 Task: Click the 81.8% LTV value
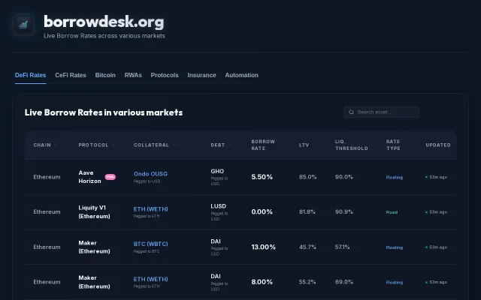pyautogui.click(x=307, y=211)
